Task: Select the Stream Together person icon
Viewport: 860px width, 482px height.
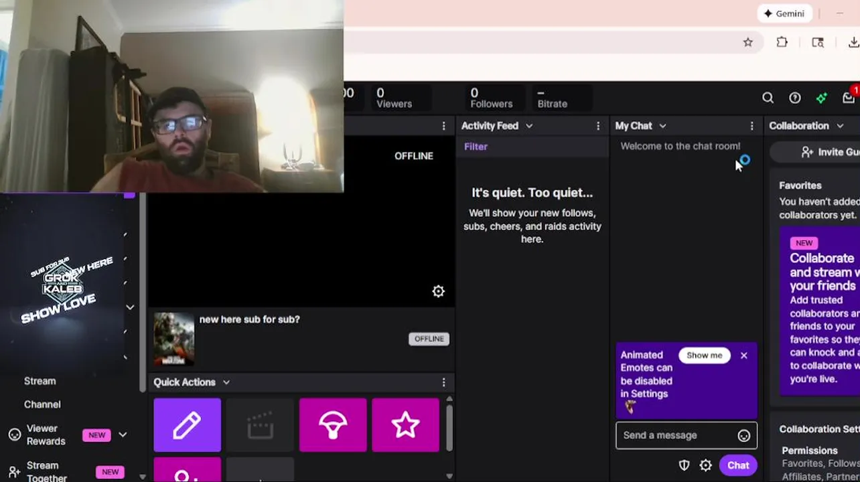Action: tap(15, 472)
